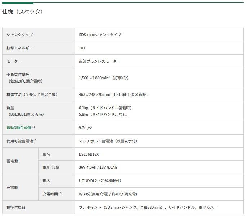Select the 6.1kg side handle weight line
This screenshot has height=216, width=247.
[105, 108]
